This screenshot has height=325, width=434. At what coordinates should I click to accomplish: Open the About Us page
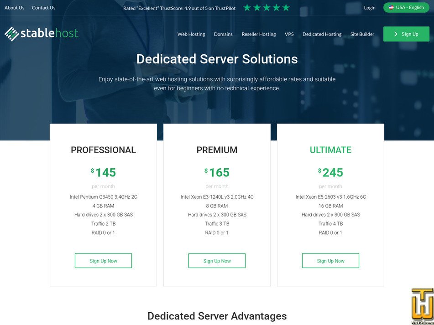[15, 8]
